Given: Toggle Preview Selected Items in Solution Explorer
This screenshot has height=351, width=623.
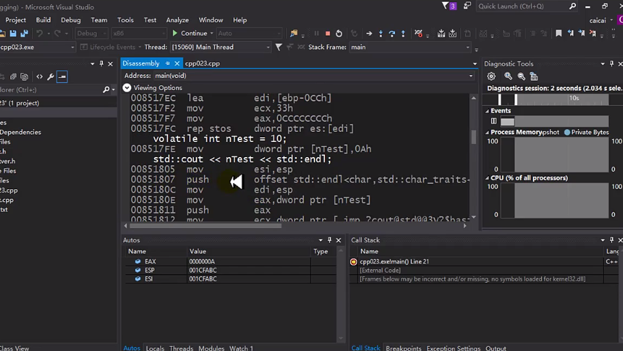Looking at the screenshot, I should [62, 76].
